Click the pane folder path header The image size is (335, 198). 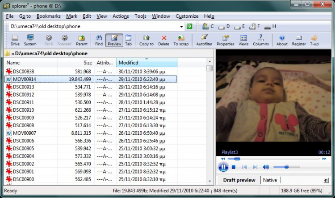[x=109, y=53]
